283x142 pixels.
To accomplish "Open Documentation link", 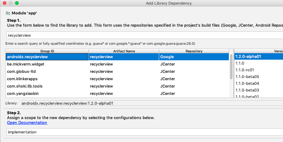I will tap(27, 122).
